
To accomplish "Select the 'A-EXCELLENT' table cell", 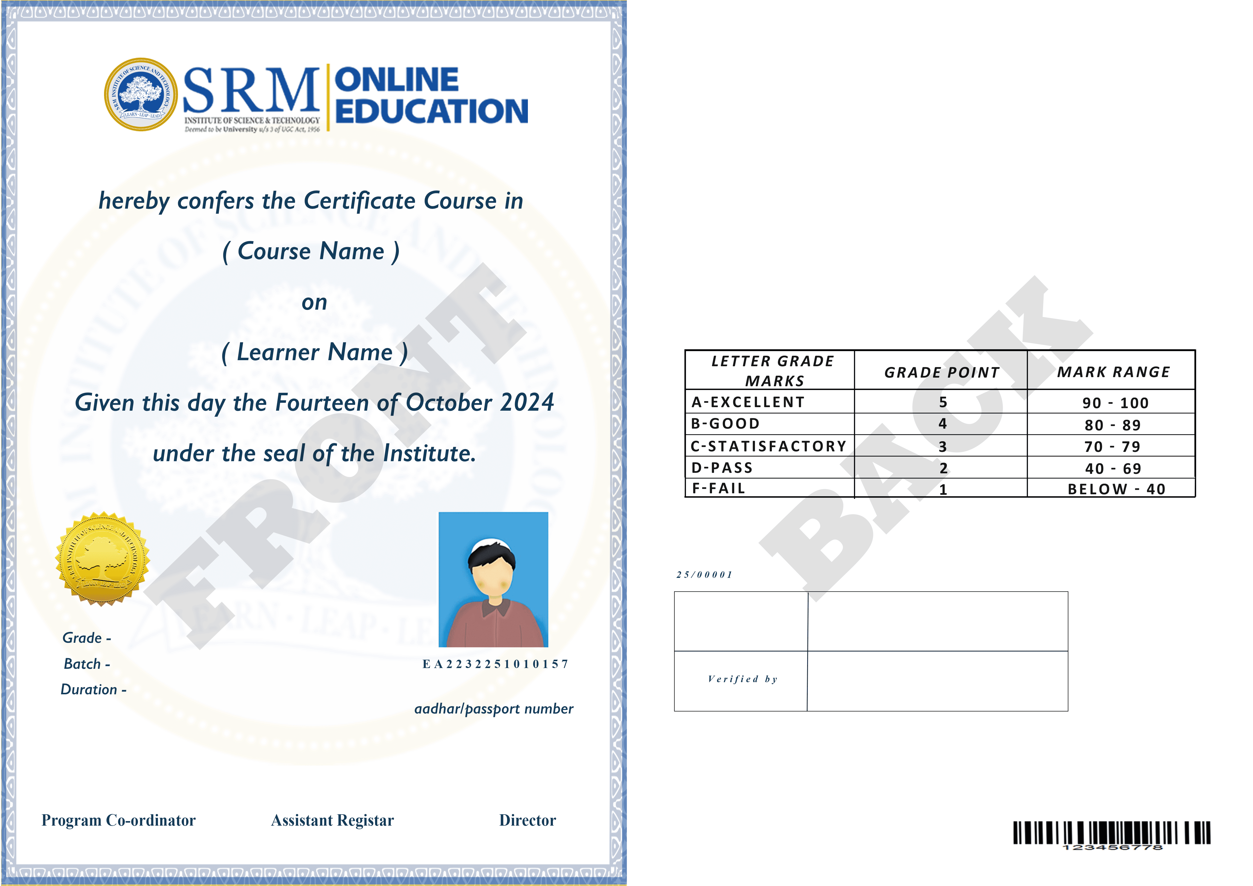I will point(770,402).
